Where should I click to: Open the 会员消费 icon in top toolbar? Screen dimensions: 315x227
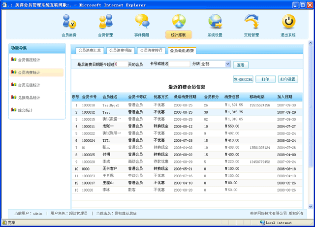69,21
